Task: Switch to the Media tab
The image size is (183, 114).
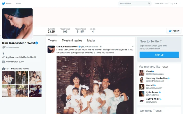Action: [91, 40]
